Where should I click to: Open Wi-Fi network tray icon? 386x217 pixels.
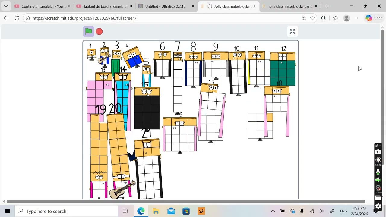coord(312,211)
